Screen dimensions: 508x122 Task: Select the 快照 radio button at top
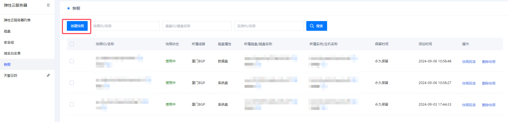pyautogui.click(x=69, y=8)
